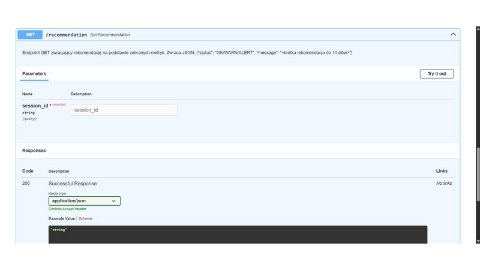480x270 pixels.
Task: Click the red required marker beside session_id
Action: coord(58,104)
